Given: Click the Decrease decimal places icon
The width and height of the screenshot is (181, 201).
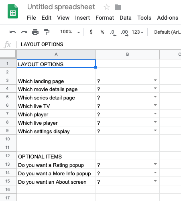Looking at the screenshot, I should [x=113, y=33].
